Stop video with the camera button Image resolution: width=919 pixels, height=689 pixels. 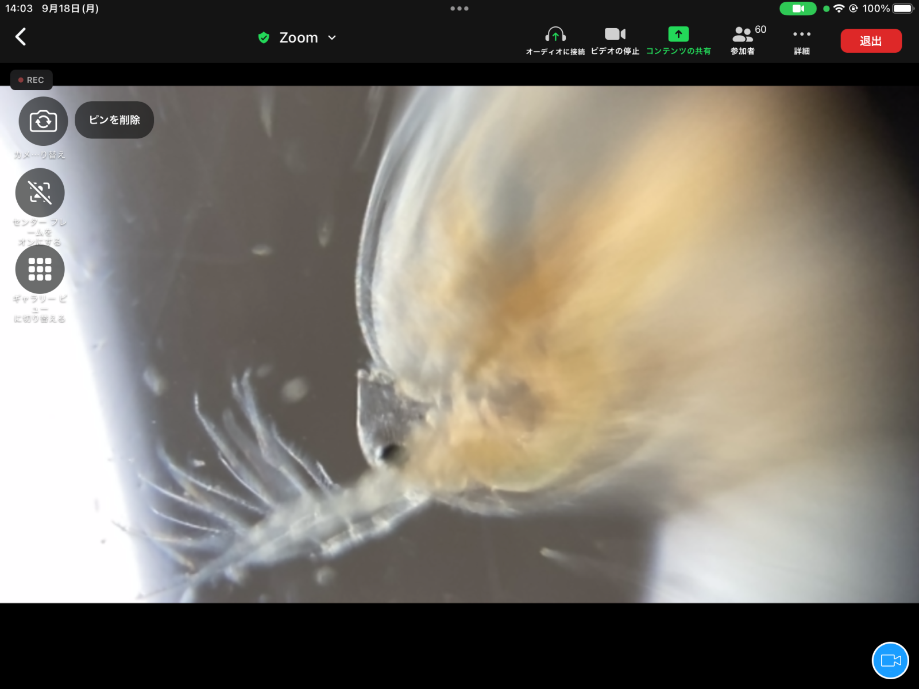(615, 40)
